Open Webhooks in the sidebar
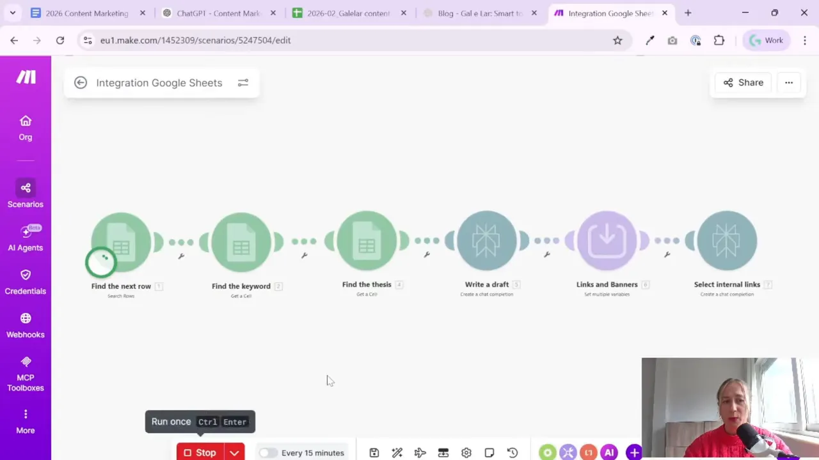The height and width of the screenshot is (460, 819). [26, 325]
